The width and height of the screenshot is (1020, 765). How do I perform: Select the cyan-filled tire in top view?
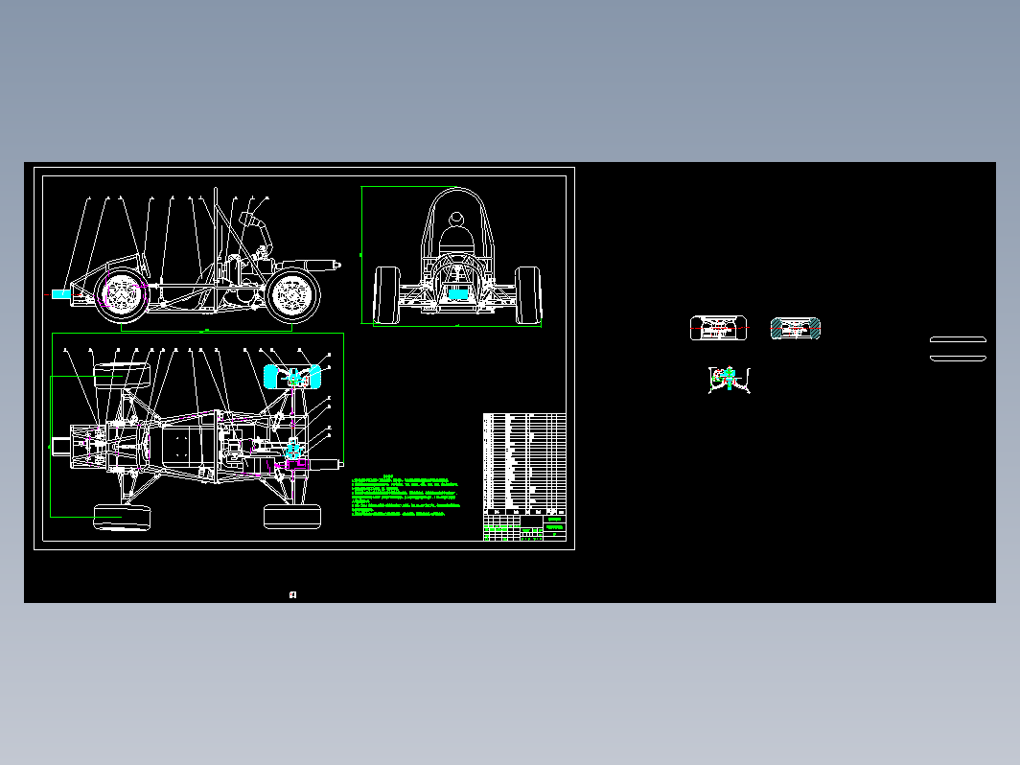[x=292, y=377]
